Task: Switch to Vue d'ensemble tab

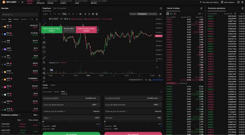Action: [x=59, y=8]
